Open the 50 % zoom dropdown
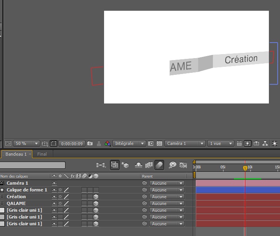Viewport: 280px width, 236px height. (x=27, y=143)
